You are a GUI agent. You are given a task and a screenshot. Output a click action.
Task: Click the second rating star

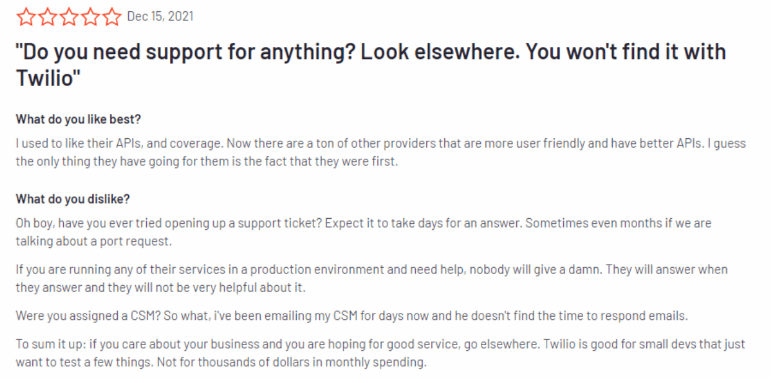[48, 17]
